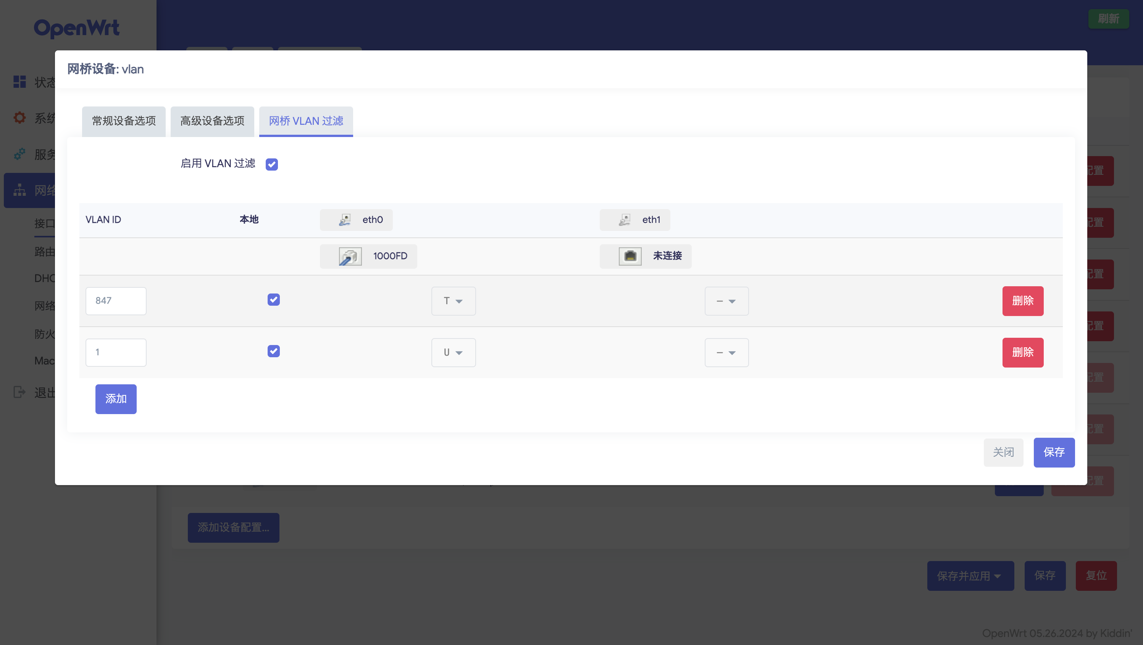This screenshot has width=1143, height=645.
Task: Open eth1 tagging dropdown for VLAN 1
Action: [727, 352]
